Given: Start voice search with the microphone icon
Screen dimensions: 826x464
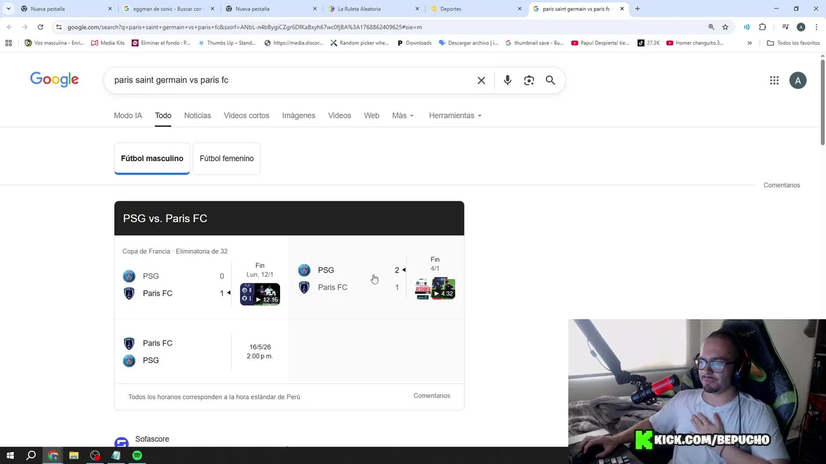Looking at the screenshot, I should coord(507,81).
